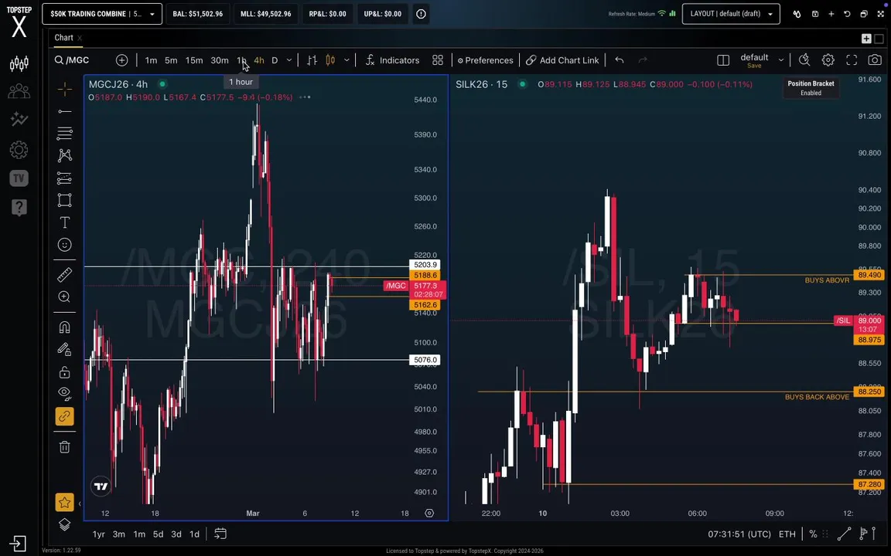Open the forecasting and measurement tools

[65, 178]
